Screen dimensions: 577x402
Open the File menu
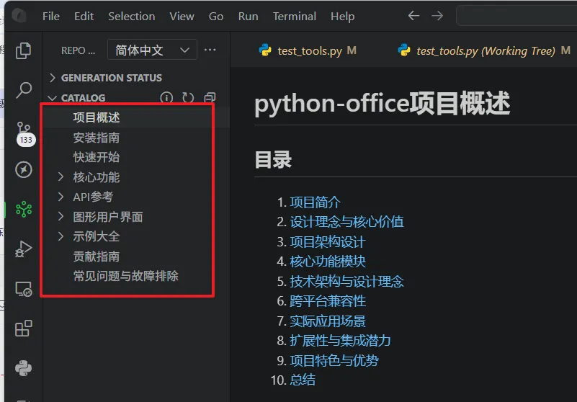(50, 16)
